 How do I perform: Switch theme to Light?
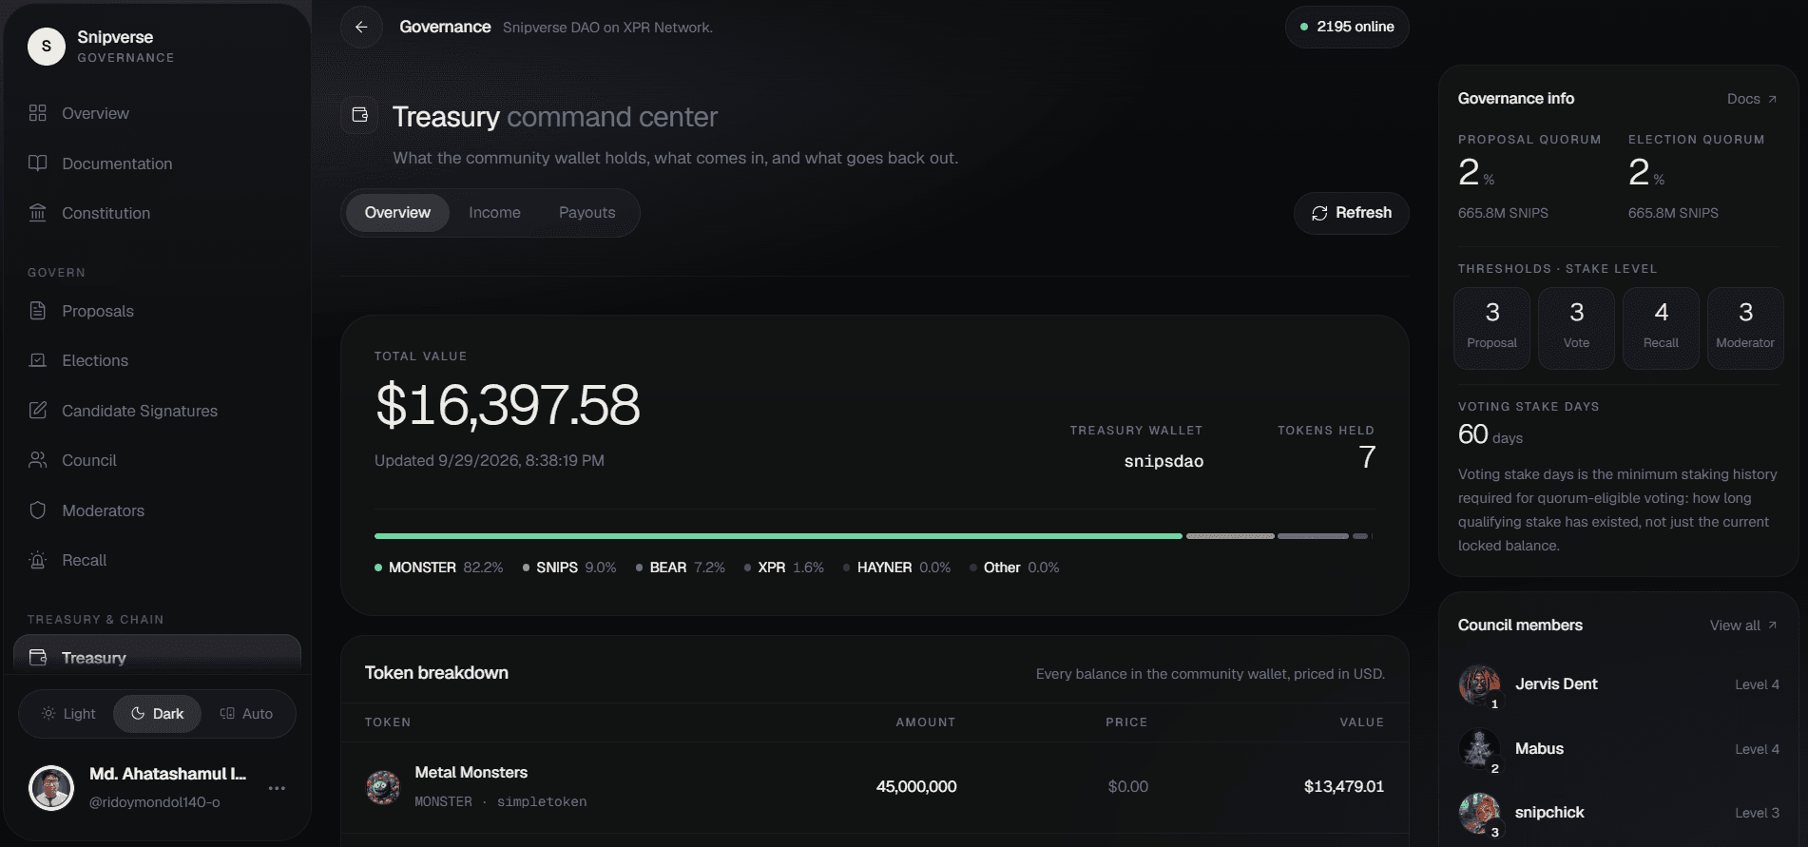click(68, 714)
